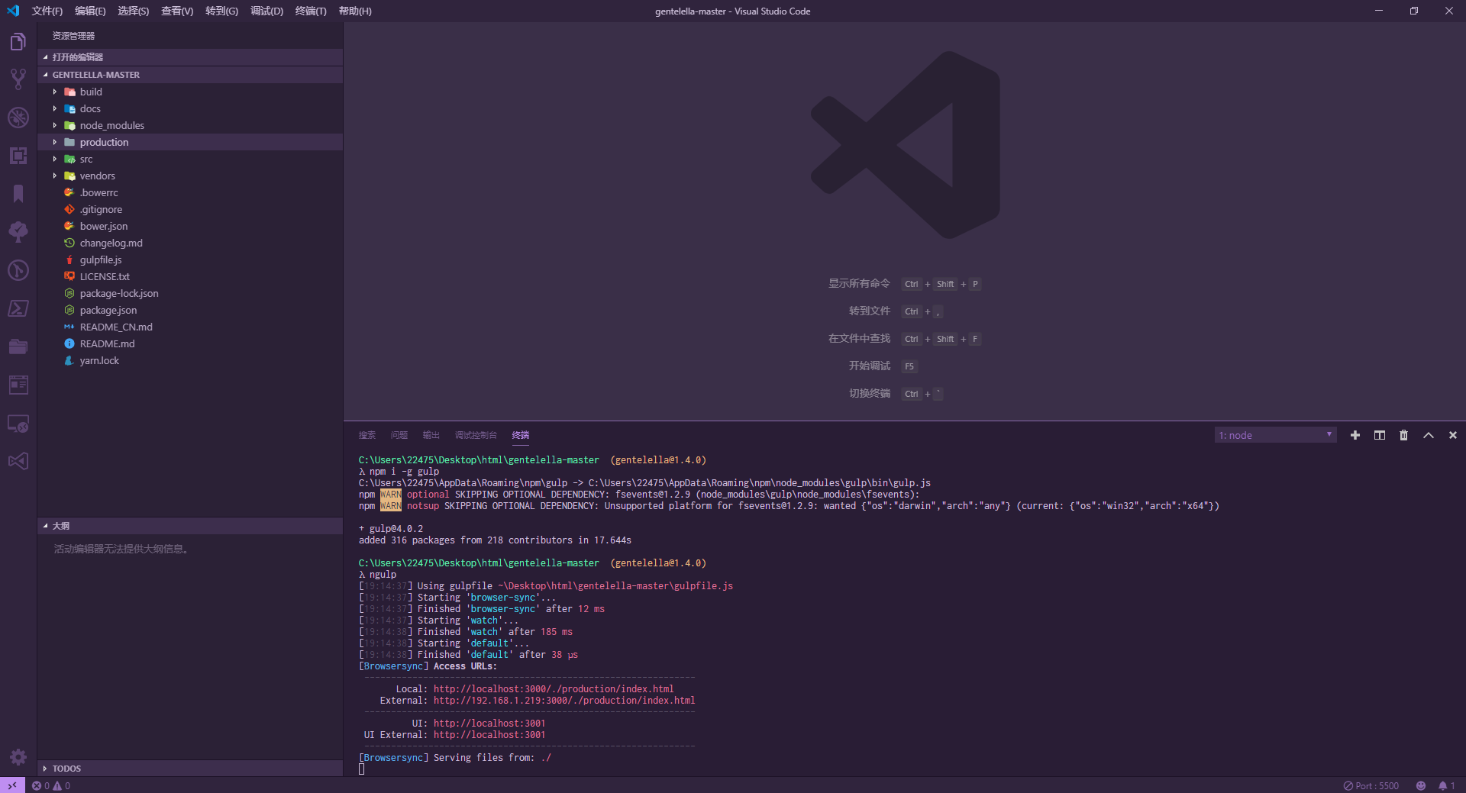This screenshot has width=1466, height=793.
Task: Open the 转到(G) menu
Action: click(221, 11)
